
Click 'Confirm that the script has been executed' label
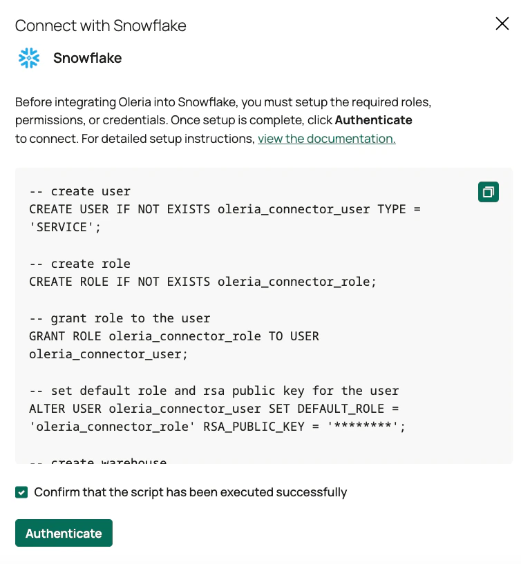[191, 492]
